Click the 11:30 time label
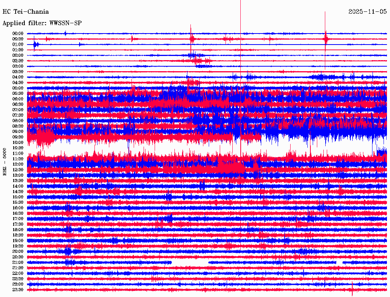This screenshot has height=297, width=390. click(18, 159)
